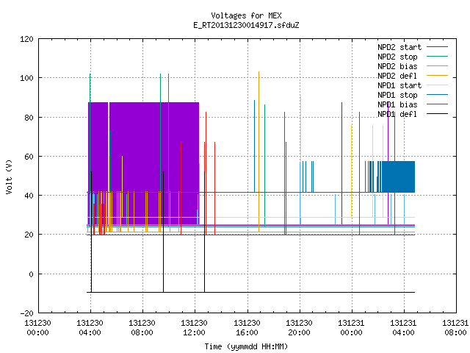
Task: Click the y-axis tick label 0
Action: (x=31, y=274)
